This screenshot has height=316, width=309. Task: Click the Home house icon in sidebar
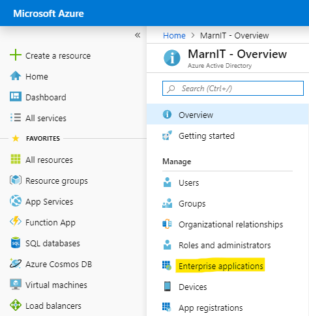coord(16,76)
